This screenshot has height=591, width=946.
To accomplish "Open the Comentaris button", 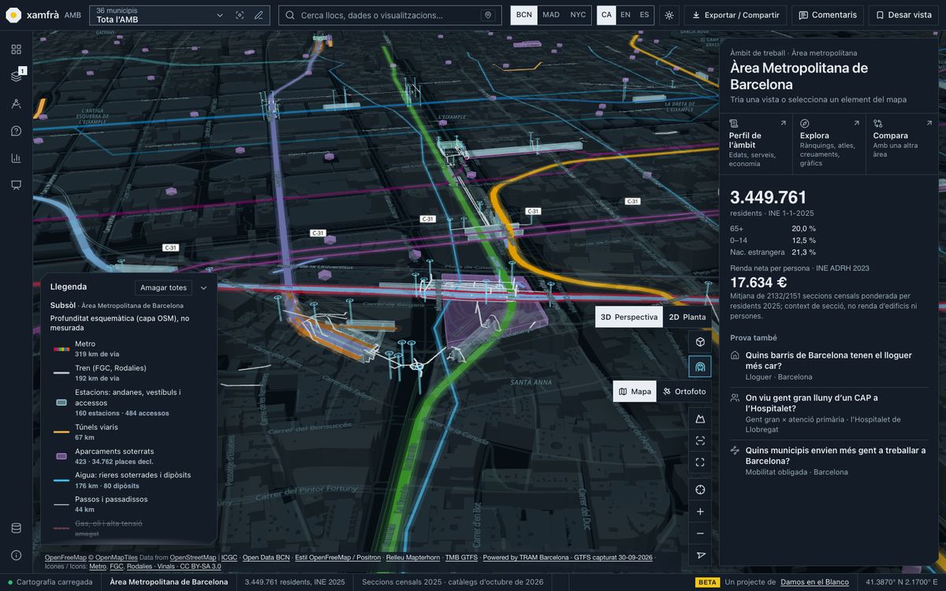I will (827, 15).
